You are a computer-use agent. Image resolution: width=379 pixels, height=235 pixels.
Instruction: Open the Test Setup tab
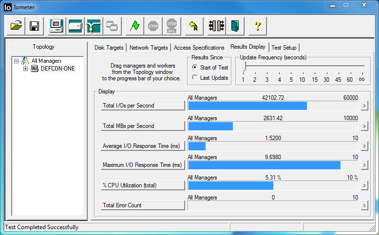coord(284,48)
